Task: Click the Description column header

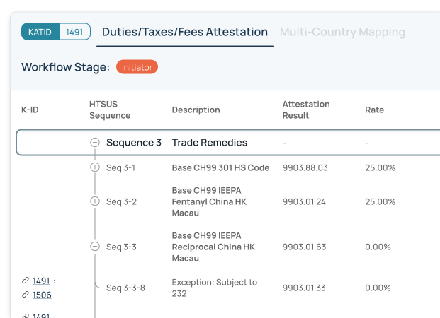Action: pyautogui.click(x=196, y=110)
